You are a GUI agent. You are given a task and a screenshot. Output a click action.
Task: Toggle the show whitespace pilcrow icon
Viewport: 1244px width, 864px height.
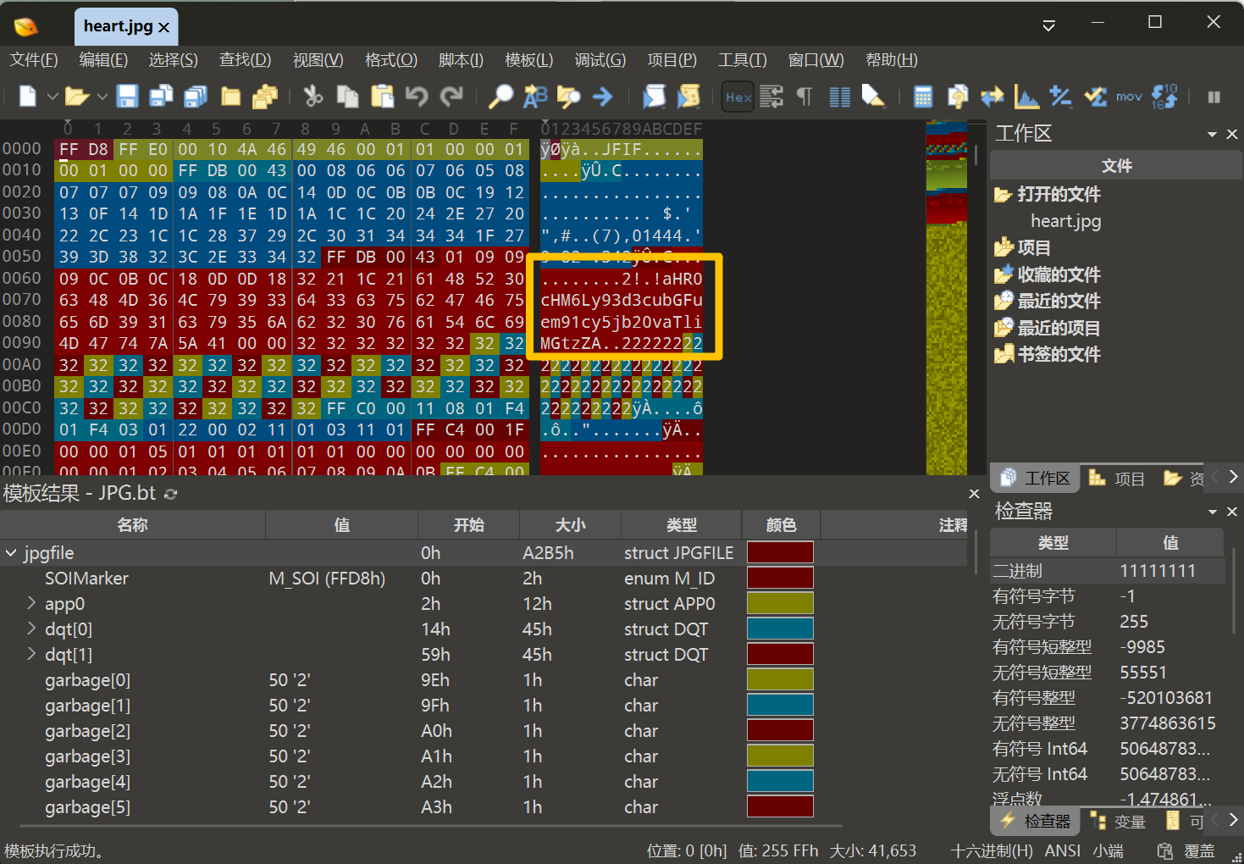pos(804,97)
